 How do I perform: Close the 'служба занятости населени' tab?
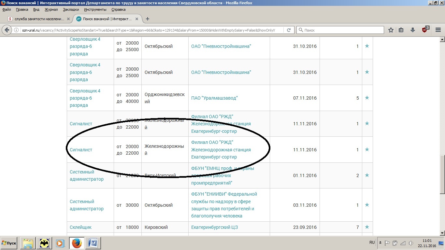(68, 19)
